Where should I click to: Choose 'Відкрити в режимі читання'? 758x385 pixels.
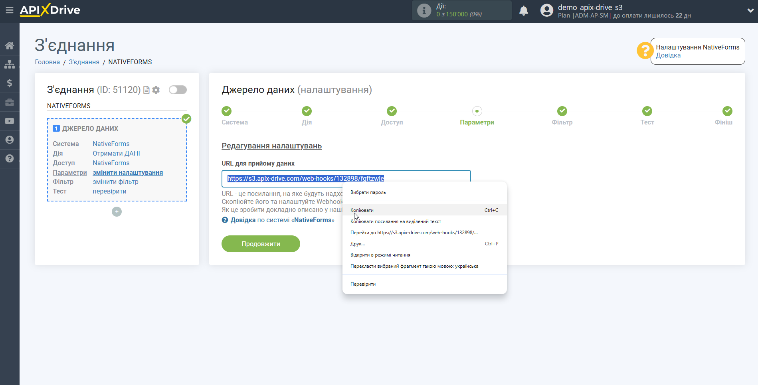click(425, 255)
